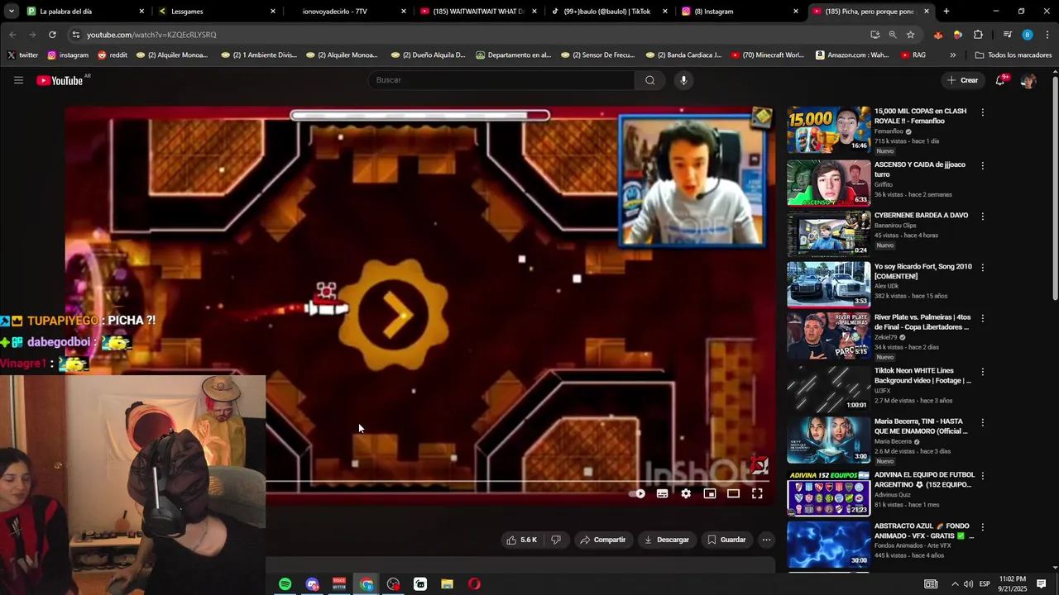Toggle the autoplay switch in the player
Screen dimensions: 1059x595
pyautogui.click(x=637, y=493)
